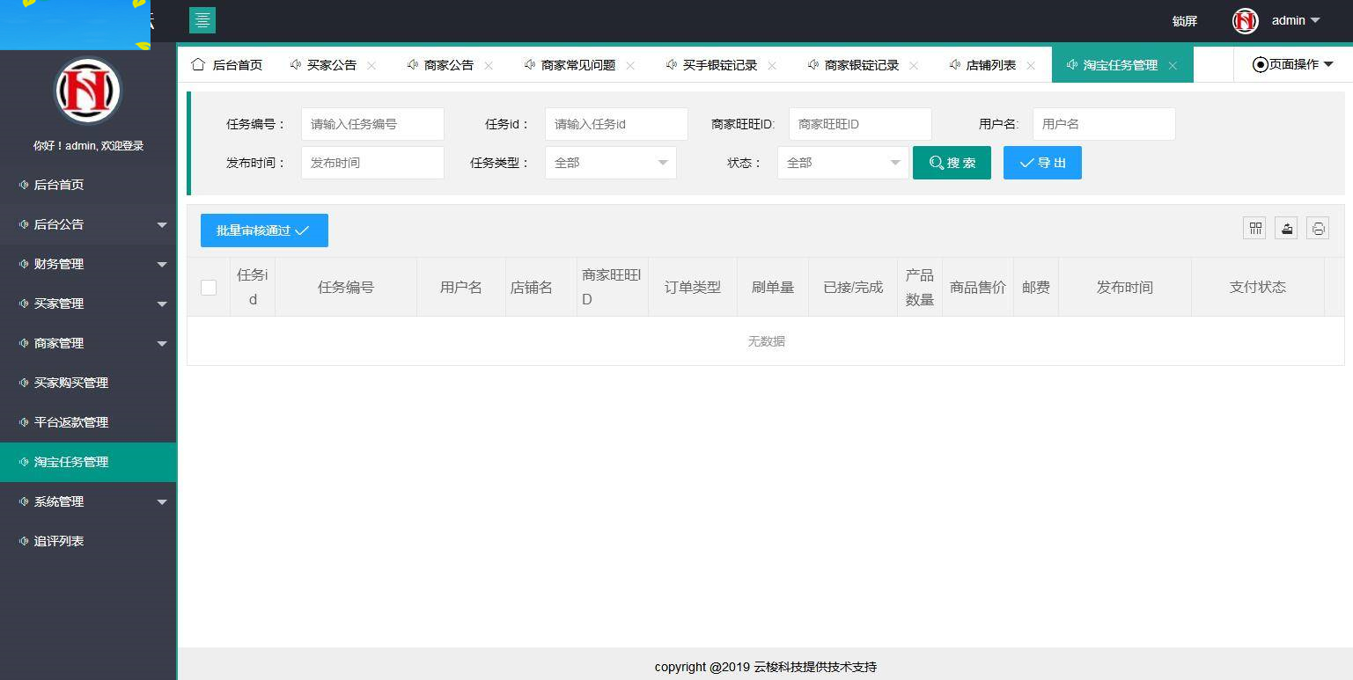Screen dimensions: 1353x680
Task: Expand the 状态 dropdown filter
Action: [x=842, y=163]
